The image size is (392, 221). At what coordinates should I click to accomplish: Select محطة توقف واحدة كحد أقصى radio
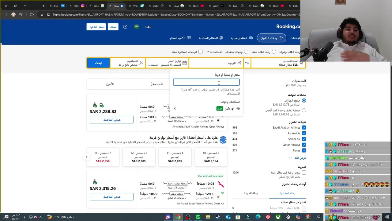tap(304, 110)
